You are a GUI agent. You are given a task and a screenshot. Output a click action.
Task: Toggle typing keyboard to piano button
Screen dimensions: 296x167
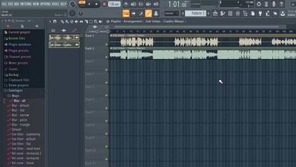coord(126,13)
